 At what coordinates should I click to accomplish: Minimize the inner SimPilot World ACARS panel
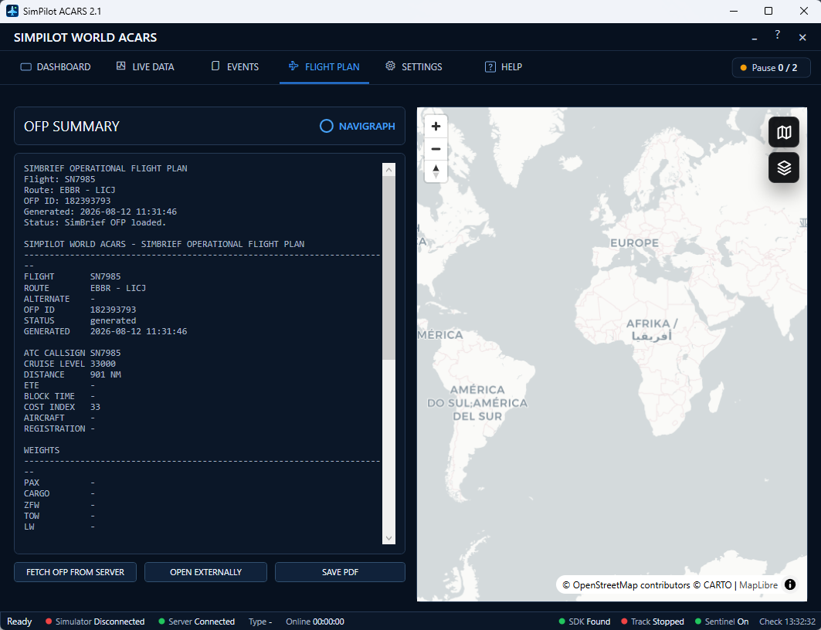tap(755, 38)
